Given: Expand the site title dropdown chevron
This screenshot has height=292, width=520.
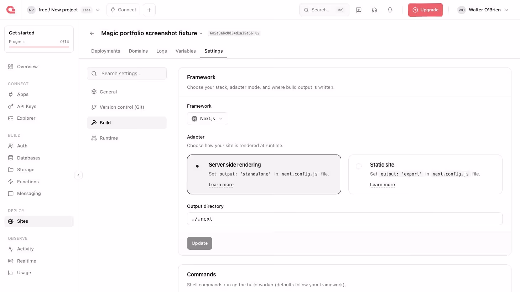Looking at the screenshot, I should tap(201, 33).
